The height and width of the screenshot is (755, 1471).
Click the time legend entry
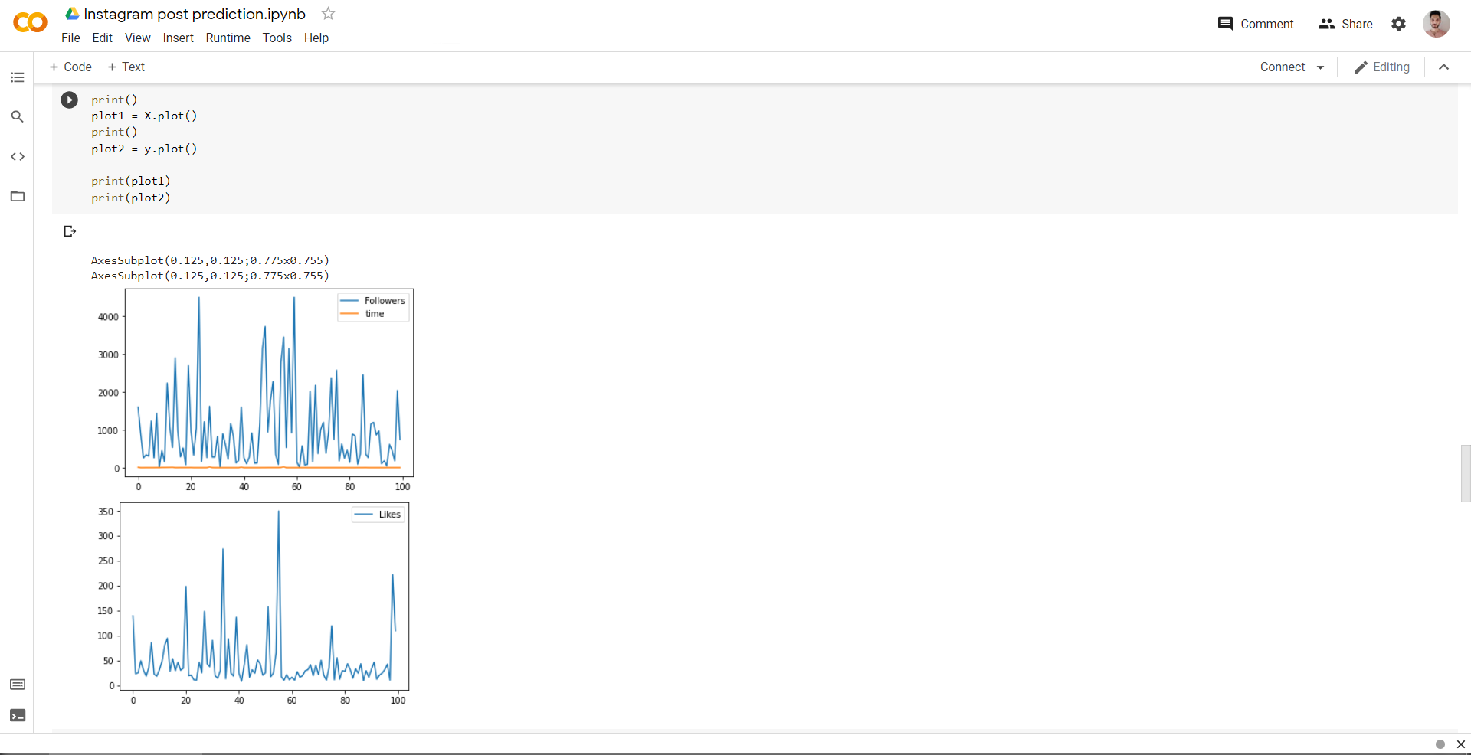[362, 314]
